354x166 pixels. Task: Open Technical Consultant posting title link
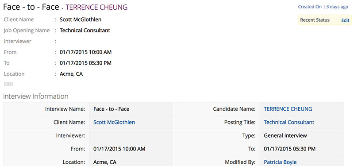pos(289,122)
